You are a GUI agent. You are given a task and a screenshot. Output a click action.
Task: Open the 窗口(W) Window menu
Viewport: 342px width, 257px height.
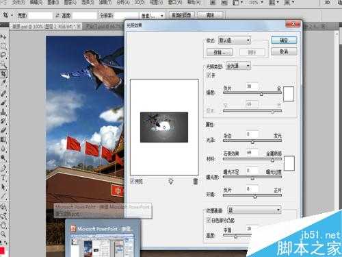click(x=175, y=3)
